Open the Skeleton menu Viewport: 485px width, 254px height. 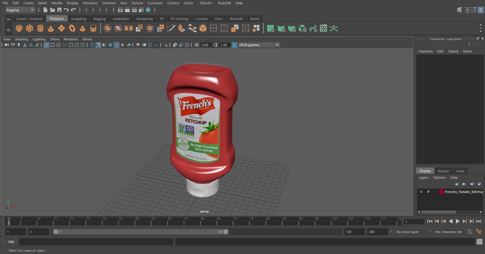[x=109, y=3]
